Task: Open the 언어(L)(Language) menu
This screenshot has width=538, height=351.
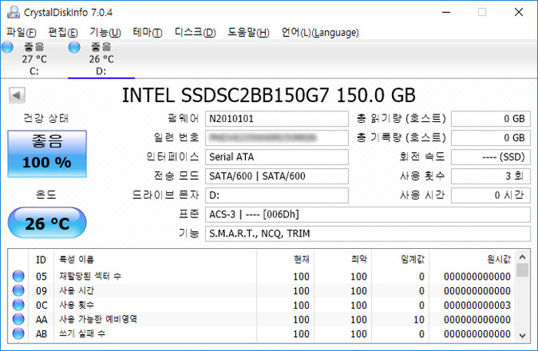Action: click(x=320, y=32)
